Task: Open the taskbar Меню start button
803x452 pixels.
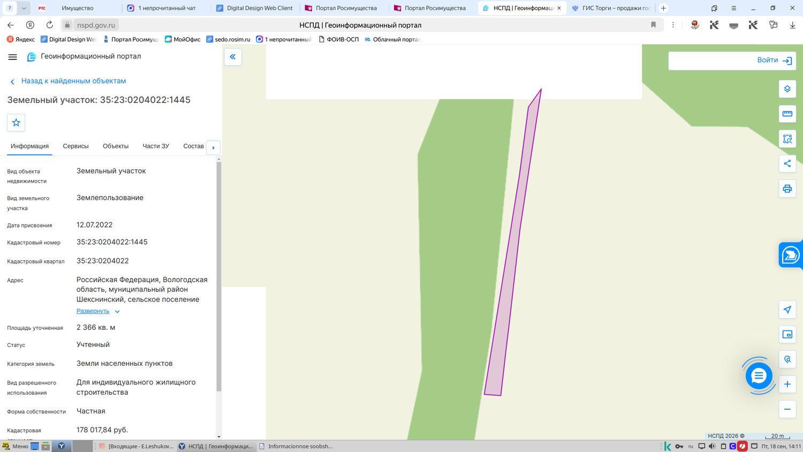Action: pyautogui.click(x=14, y=446)
